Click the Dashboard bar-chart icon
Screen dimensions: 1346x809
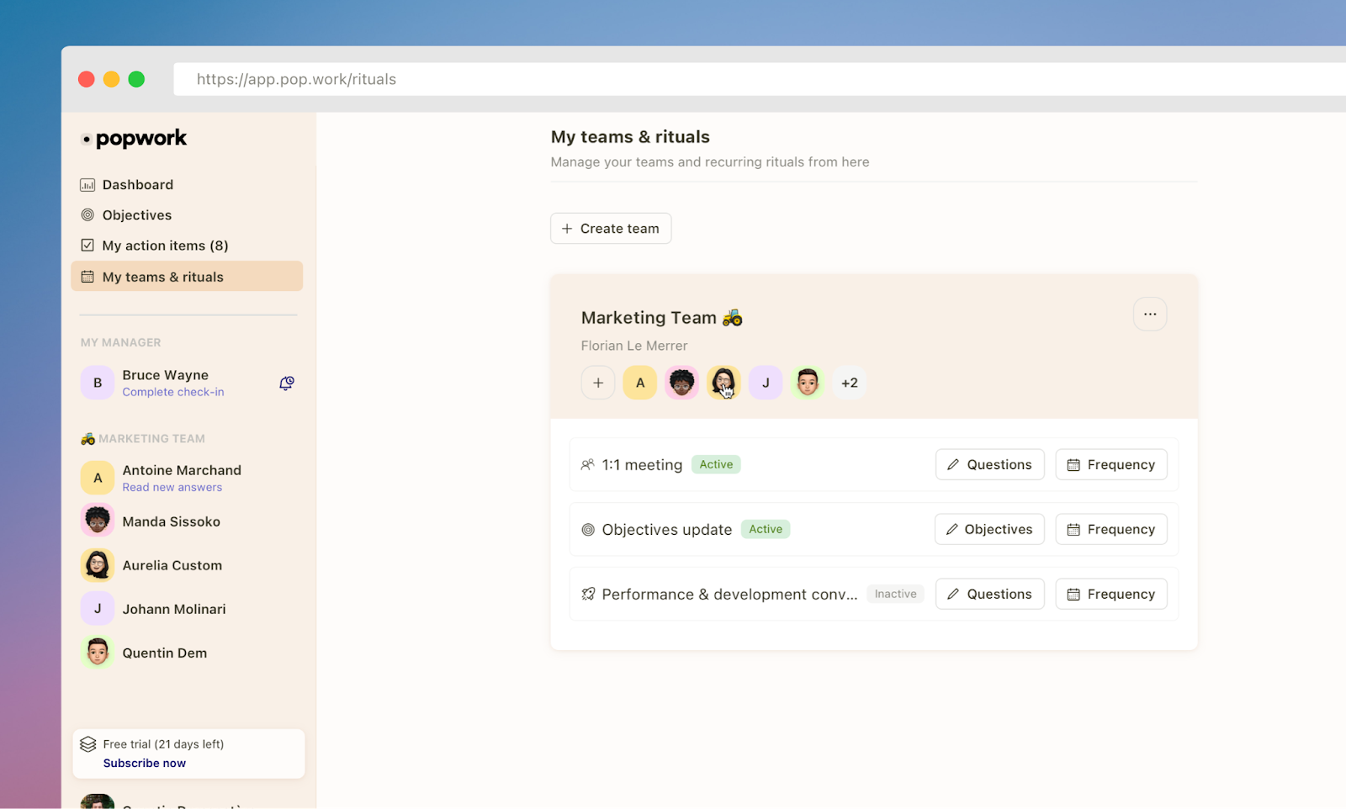pyautogui.click(x=88, y=184)
